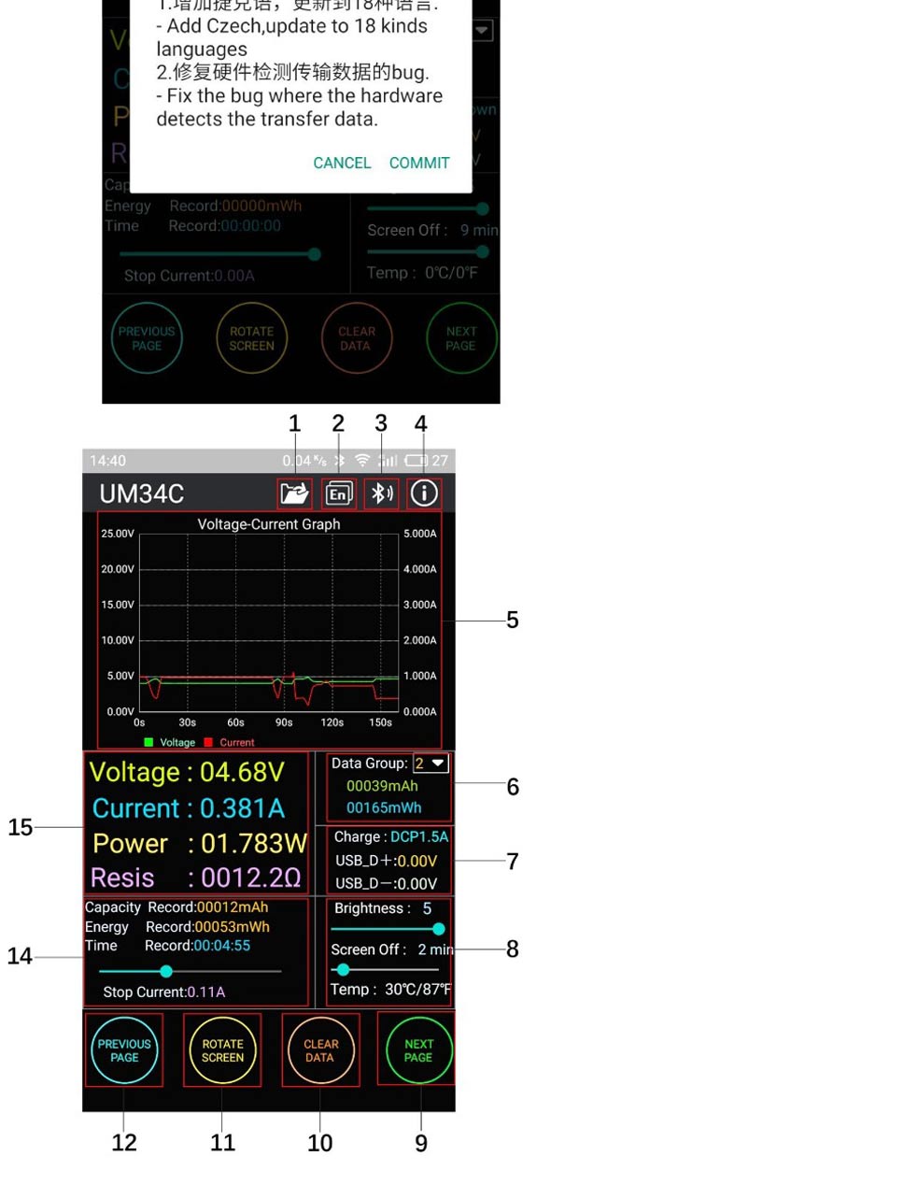Open the folder file icon in header
The height and width of the screenshot is (1199, 904).
[x=294, y=493]
